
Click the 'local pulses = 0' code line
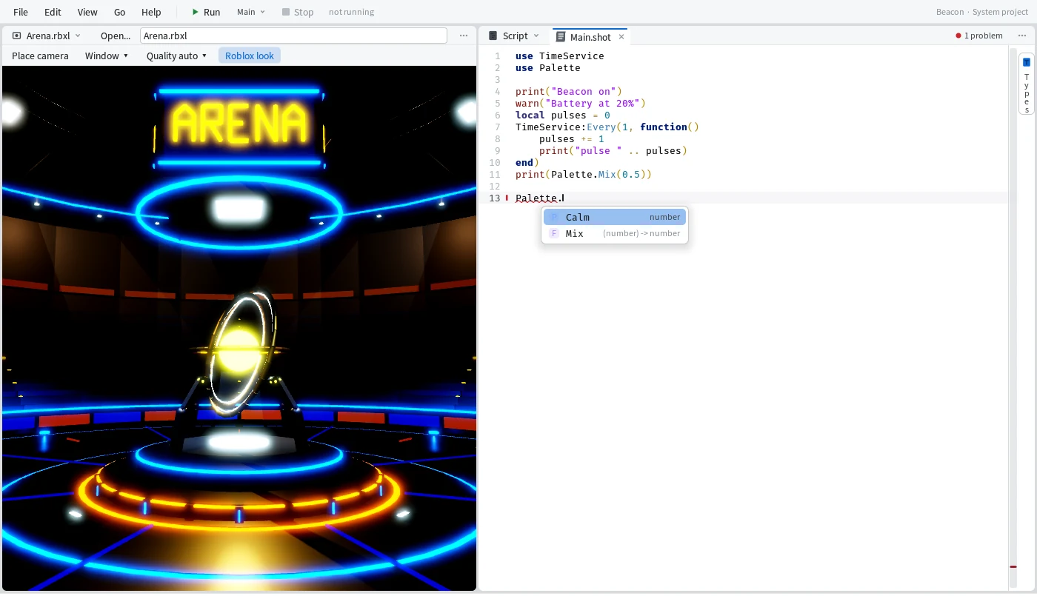tap(563, 115)
